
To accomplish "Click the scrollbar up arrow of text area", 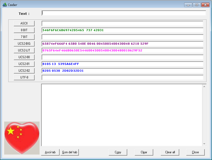I will click(204, 86).
